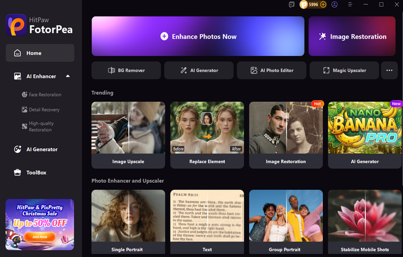Open the user account profile icon

(x=334, y=5)
